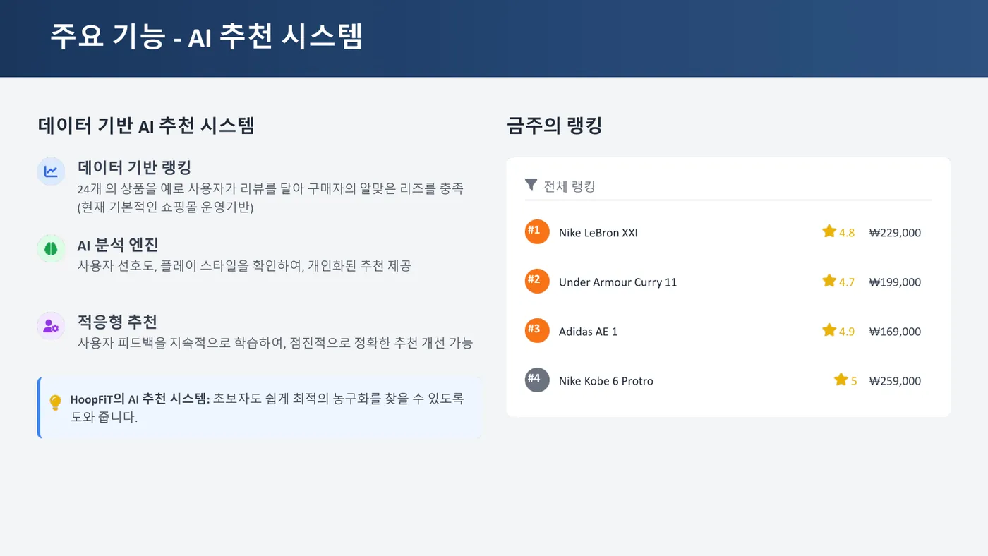Select Nike LeBron XXI in the ranking list
Image resolution: width=988 pixels, height=556 pixels.
tap(598, 233)
